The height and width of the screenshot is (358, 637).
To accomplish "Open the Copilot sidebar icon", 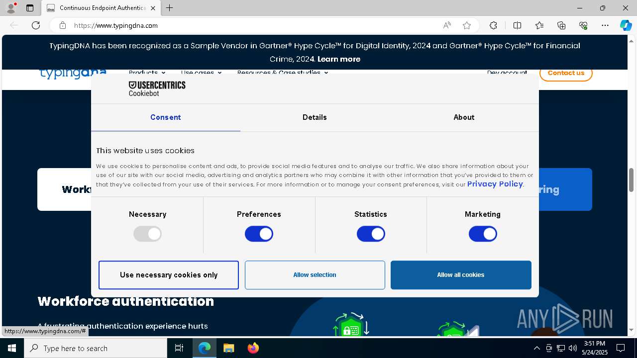I will pos(626,25).
